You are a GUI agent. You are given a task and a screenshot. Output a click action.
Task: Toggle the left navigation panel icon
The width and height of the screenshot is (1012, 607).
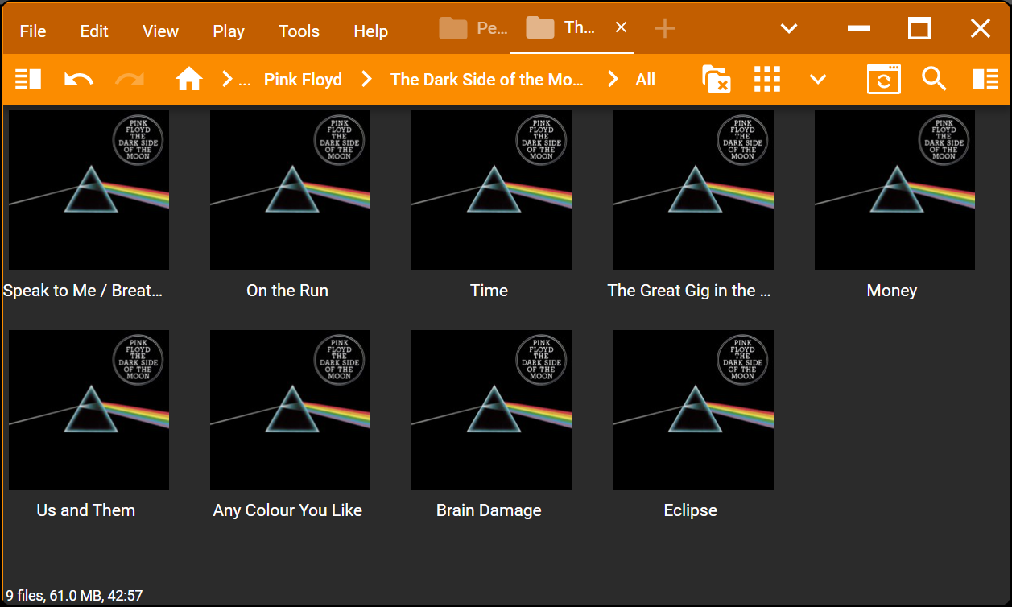coord(28,79)
